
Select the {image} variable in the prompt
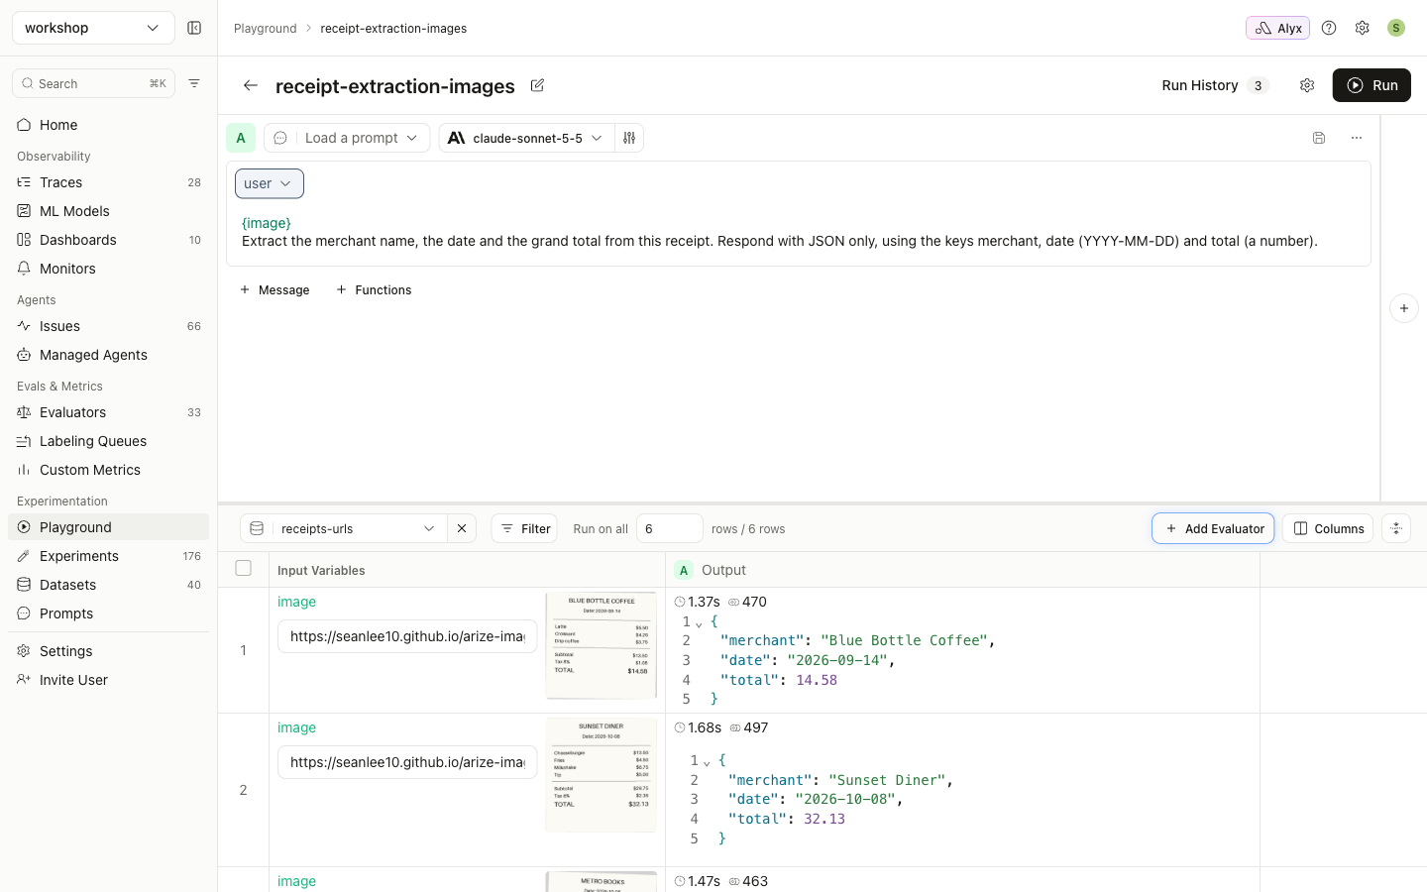[267, 223]
